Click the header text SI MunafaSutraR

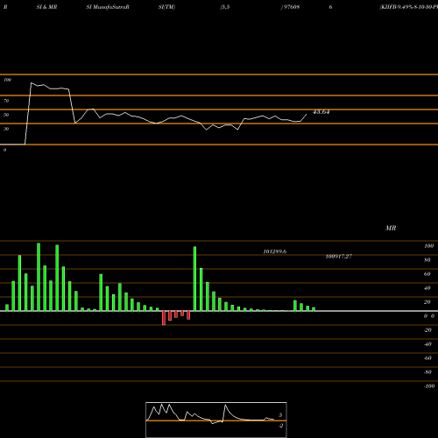(x=108, y=7)
